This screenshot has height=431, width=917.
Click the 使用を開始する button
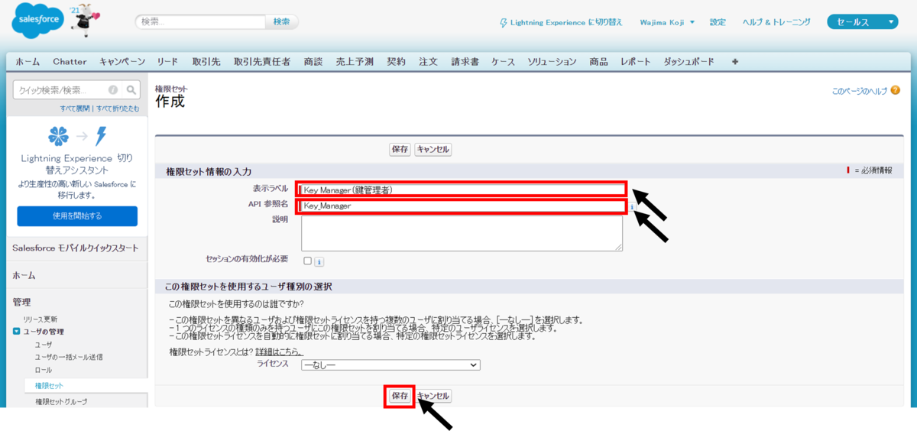click(x=77, y=216)
